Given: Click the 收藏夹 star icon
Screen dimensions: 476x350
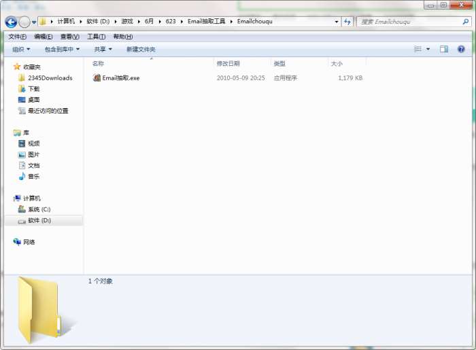Looking at the screenshot, I should pyautogui.click(x=17, y=67).
